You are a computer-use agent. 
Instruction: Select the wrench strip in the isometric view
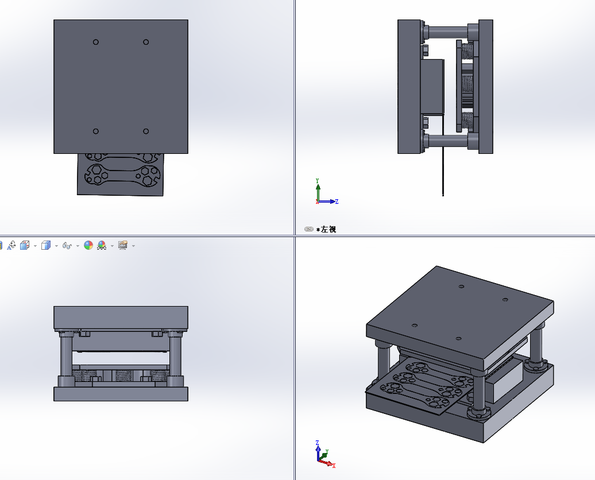point(419,387)
